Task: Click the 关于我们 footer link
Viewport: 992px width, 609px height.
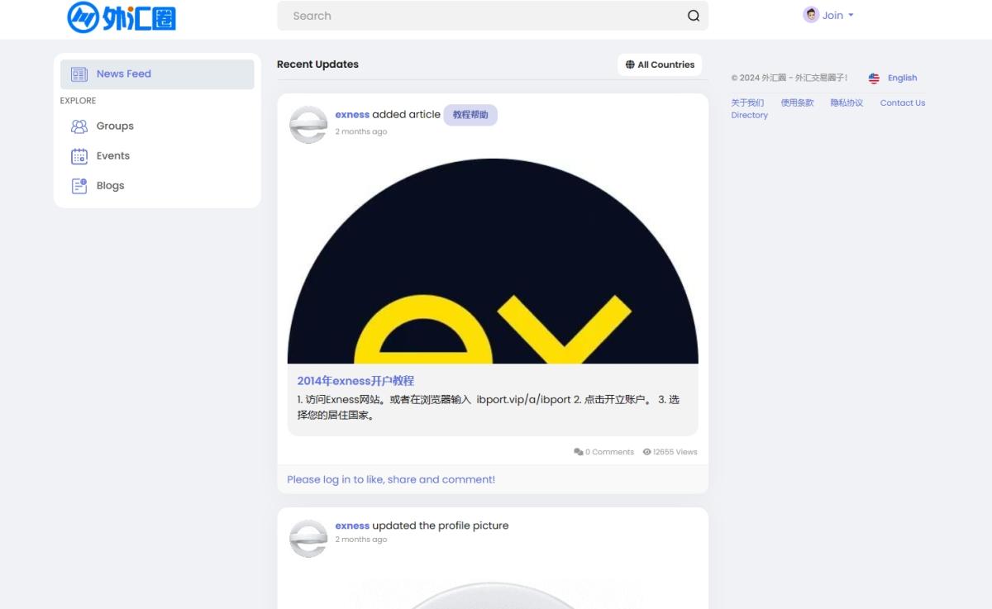Action: coord(747,103)
